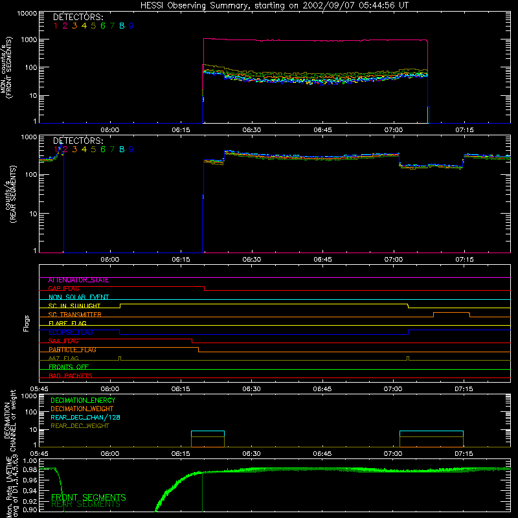Click the ECLIPSE_FLAG label
Viewport: 518px width, 518px height.
pyautogui.click(x=71, y=332)
